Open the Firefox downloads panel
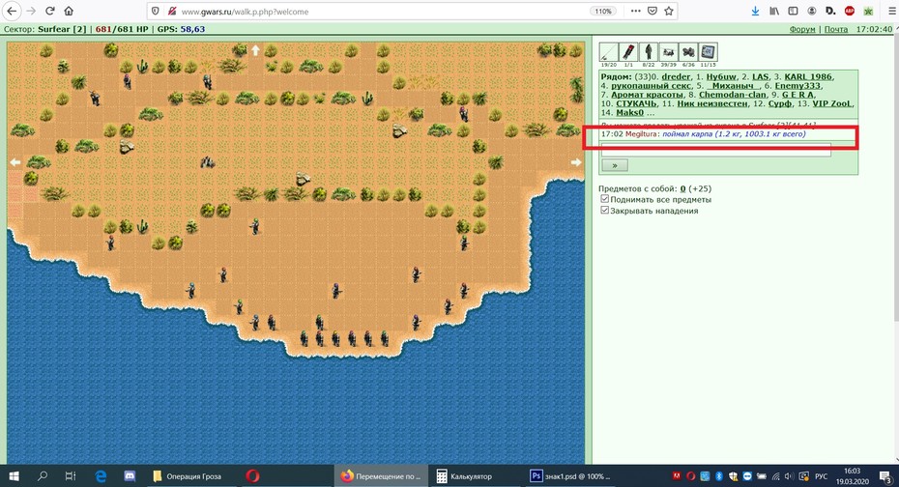The image size is (899, 487). click(x=755, y=11)
